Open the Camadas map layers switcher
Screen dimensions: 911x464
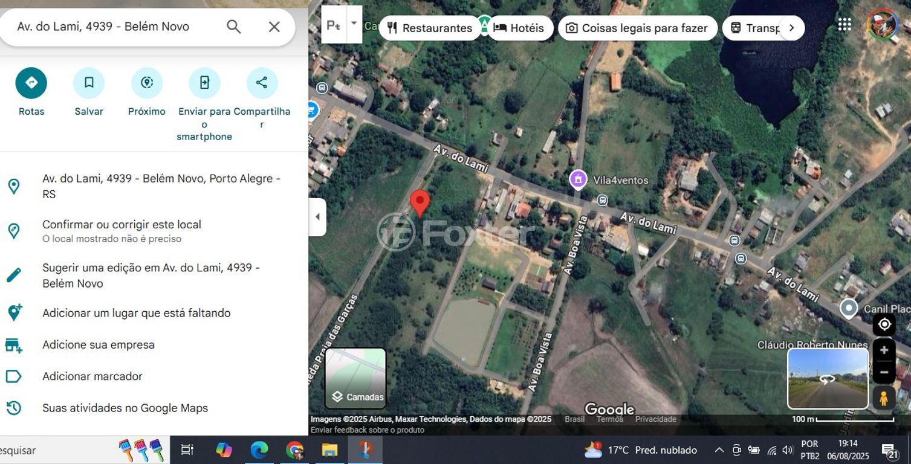(x=355, y=378)
